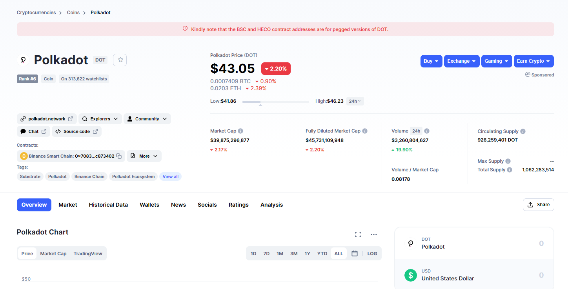
Task: Expand the Earn Crypto dropdown
Action: 534,61
